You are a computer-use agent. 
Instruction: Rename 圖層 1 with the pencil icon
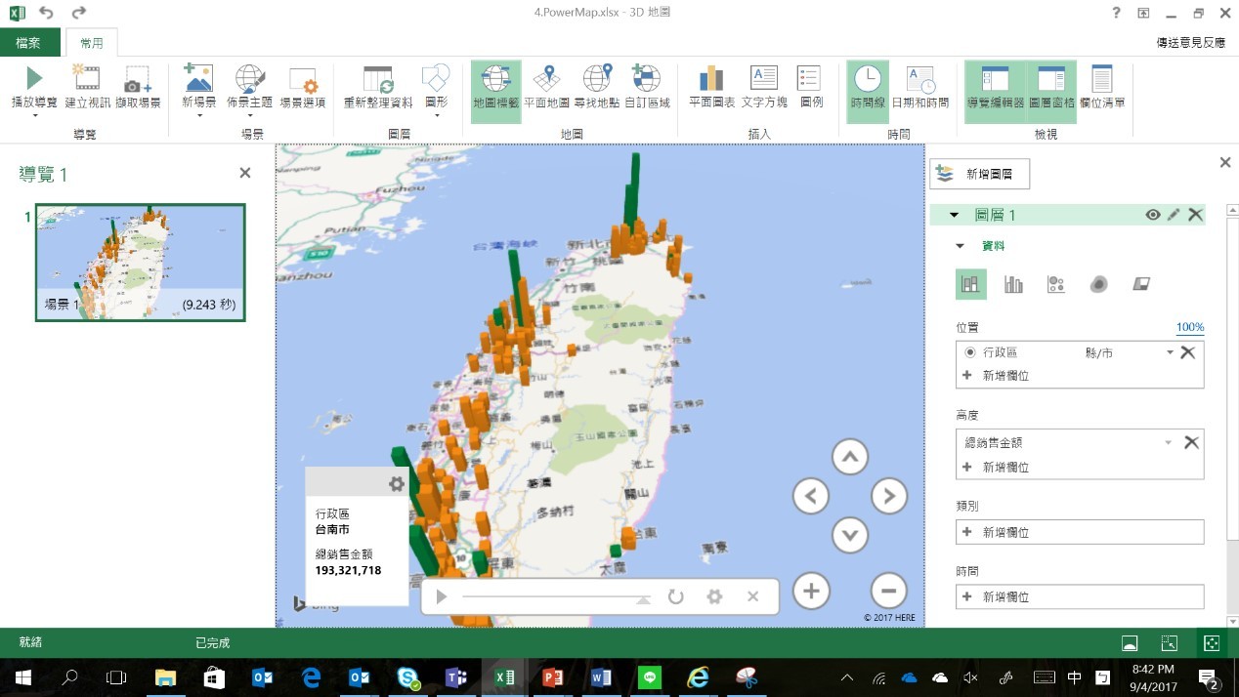[x=1174, y=215]
